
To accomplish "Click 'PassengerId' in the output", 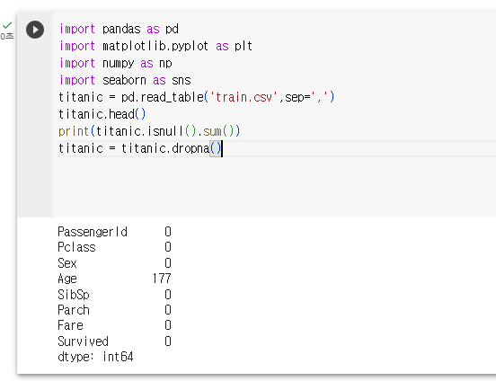I will click(x=93, y=232).
